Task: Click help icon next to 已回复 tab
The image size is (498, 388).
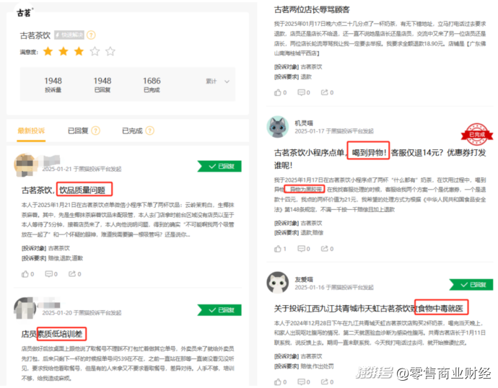Action: (x=96, y=131)
